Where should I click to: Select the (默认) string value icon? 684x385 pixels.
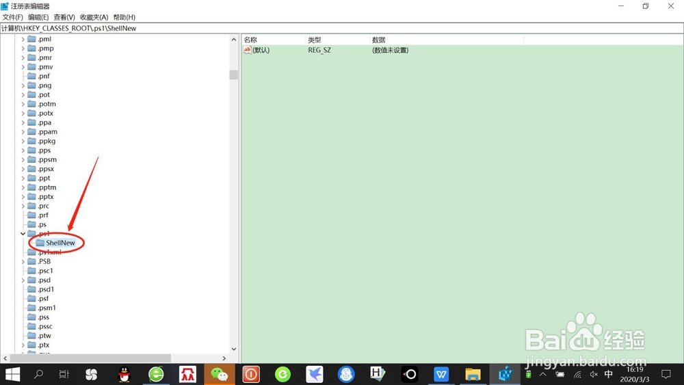point(248,50)
